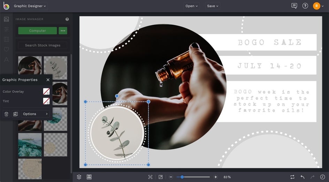Open the Image Manager sidebar icon
Image resolution: width=329 pixels, height=182 pixels.
(6, 19)
